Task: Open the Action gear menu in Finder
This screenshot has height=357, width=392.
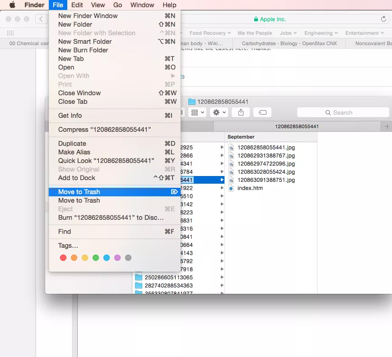Action: (x=219, y=112)
